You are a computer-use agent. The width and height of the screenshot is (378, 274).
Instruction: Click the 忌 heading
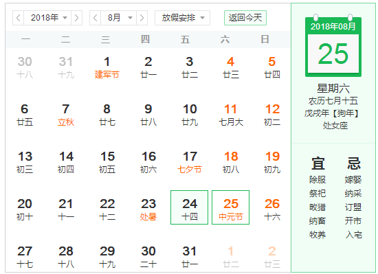(354, 163)
